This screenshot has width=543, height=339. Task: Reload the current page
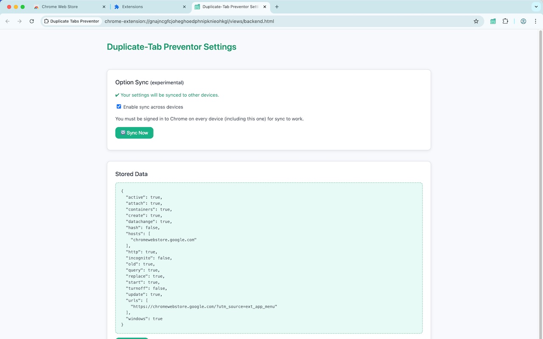point(32,21)
